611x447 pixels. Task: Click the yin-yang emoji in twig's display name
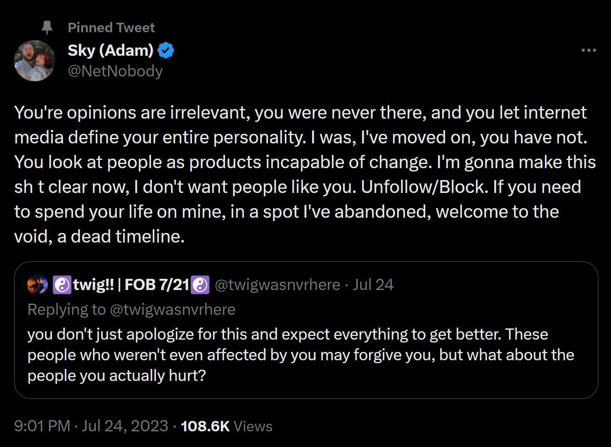(62, 284)
